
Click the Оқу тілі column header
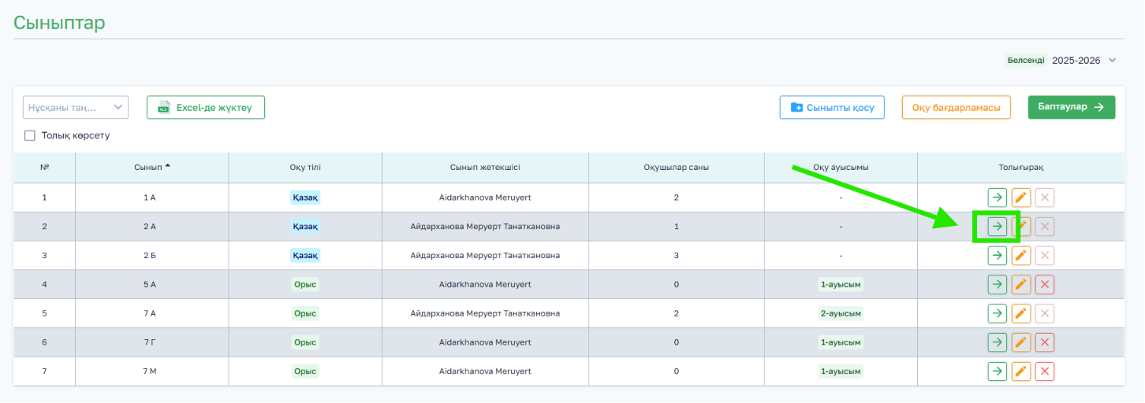(305, 168)
